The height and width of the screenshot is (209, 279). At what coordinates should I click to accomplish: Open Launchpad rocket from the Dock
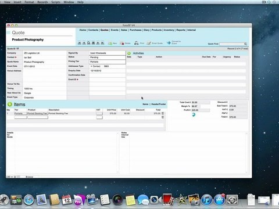pyautogui.click(x=4, y=200)
